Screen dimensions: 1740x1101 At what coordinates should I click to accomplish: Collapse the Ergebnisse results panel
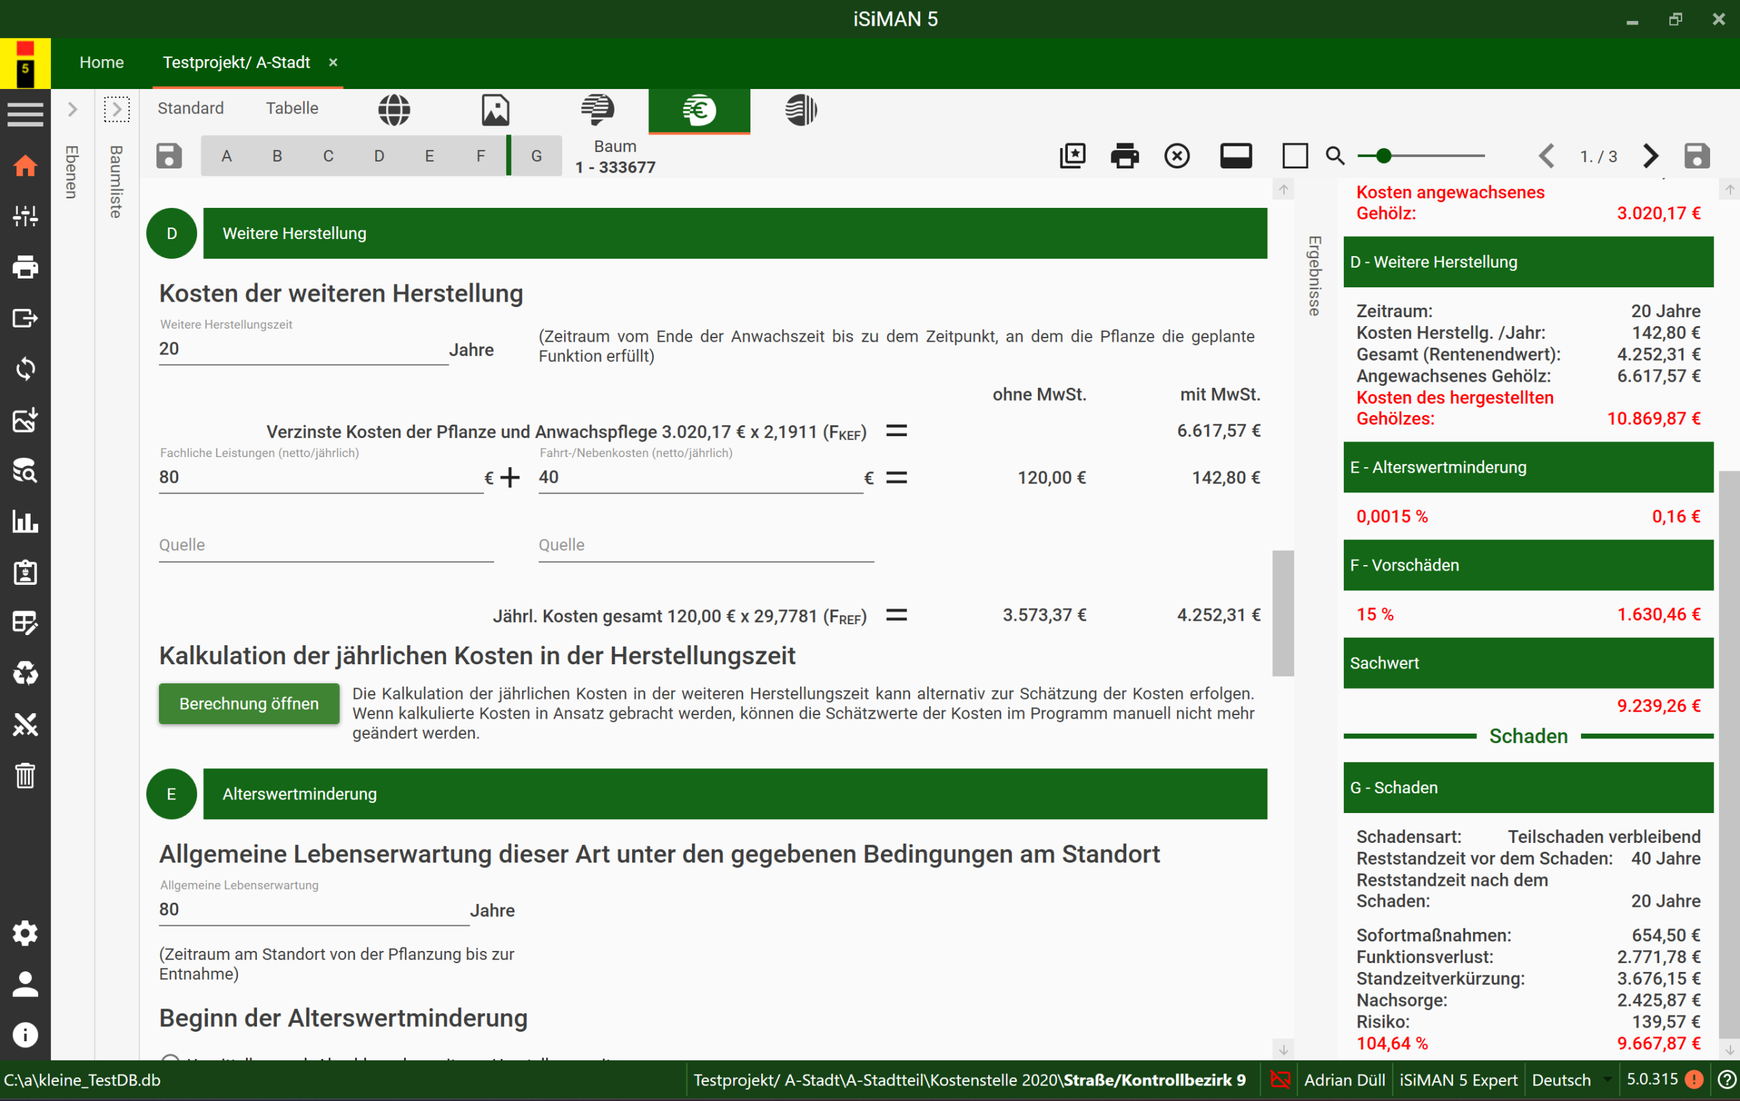coord(1315,276)
